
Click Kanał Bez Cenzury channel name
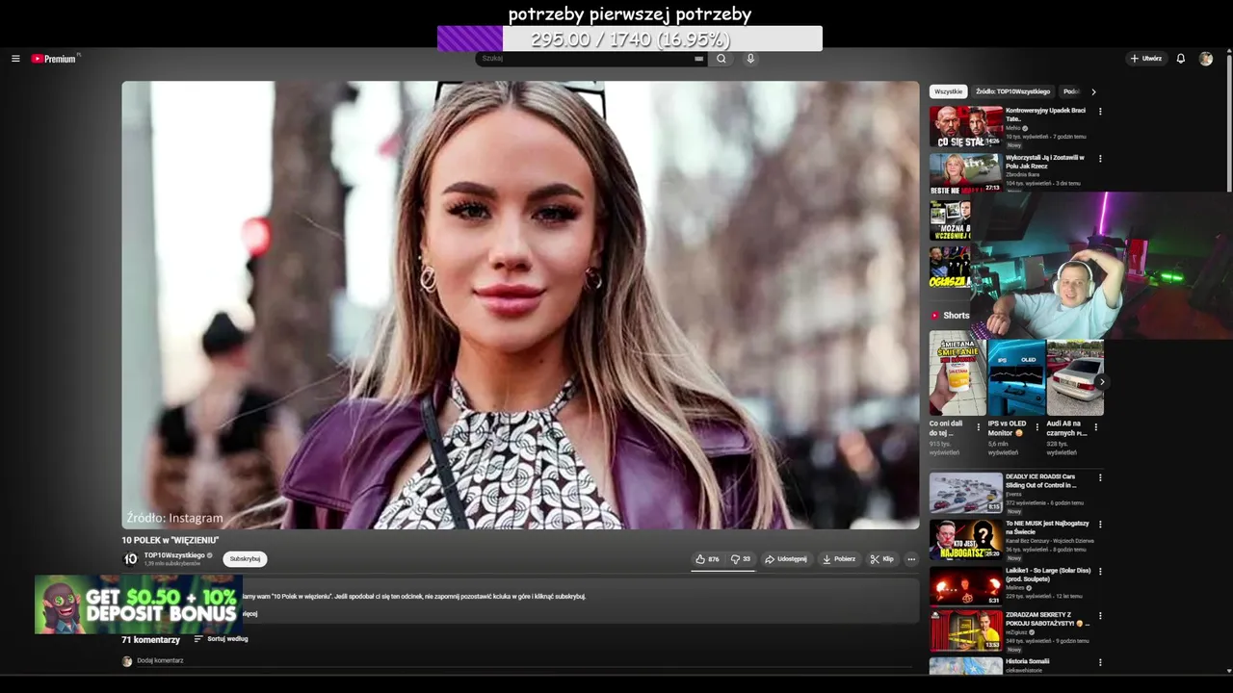1052,541
